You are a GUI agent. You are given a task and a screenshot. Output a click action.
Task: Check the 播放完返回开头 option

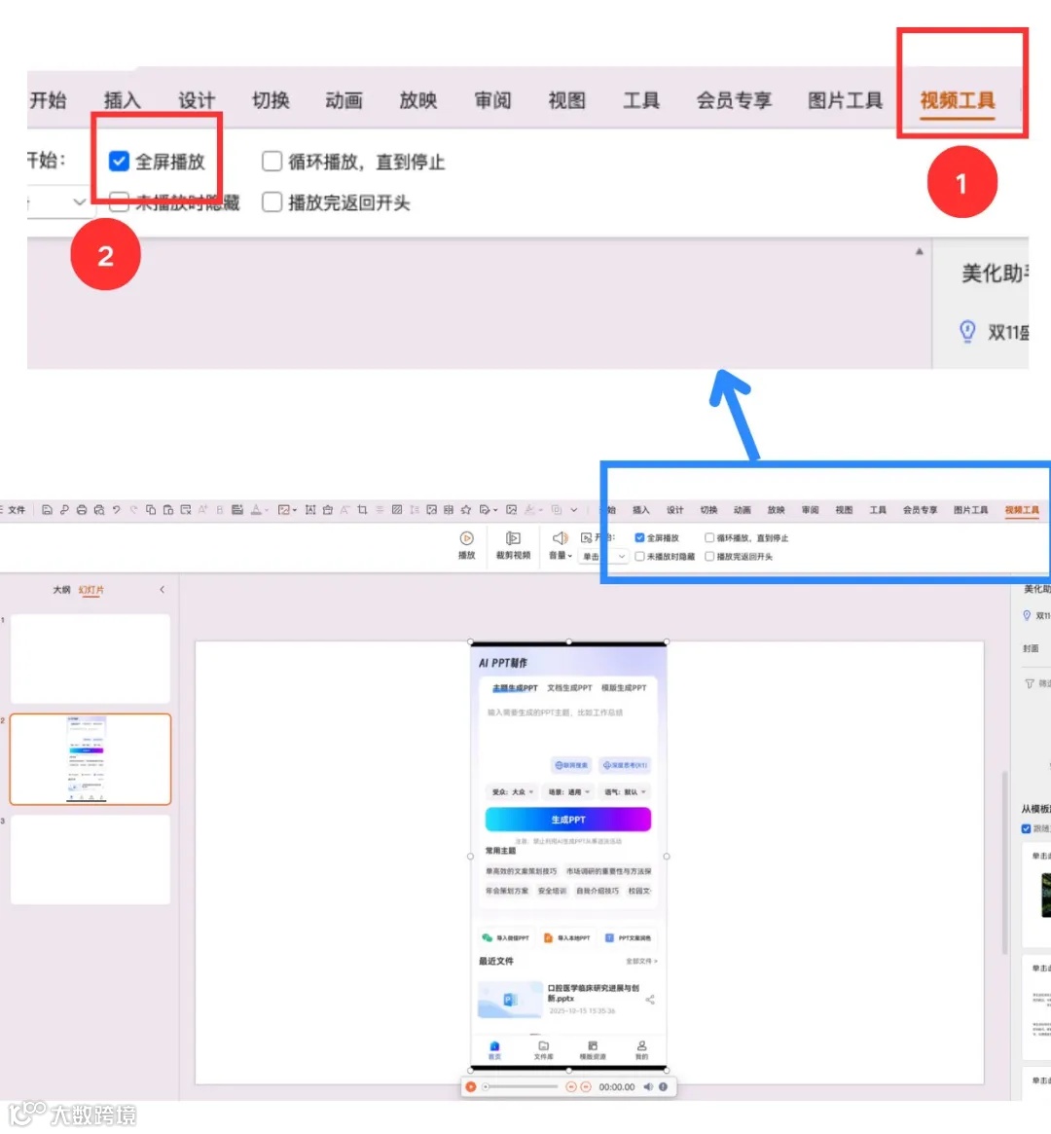click(272, 203)
